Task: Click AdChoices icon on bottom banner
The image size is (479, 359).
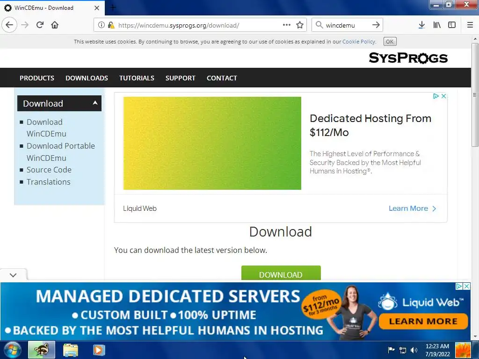Action: (459, 286)
